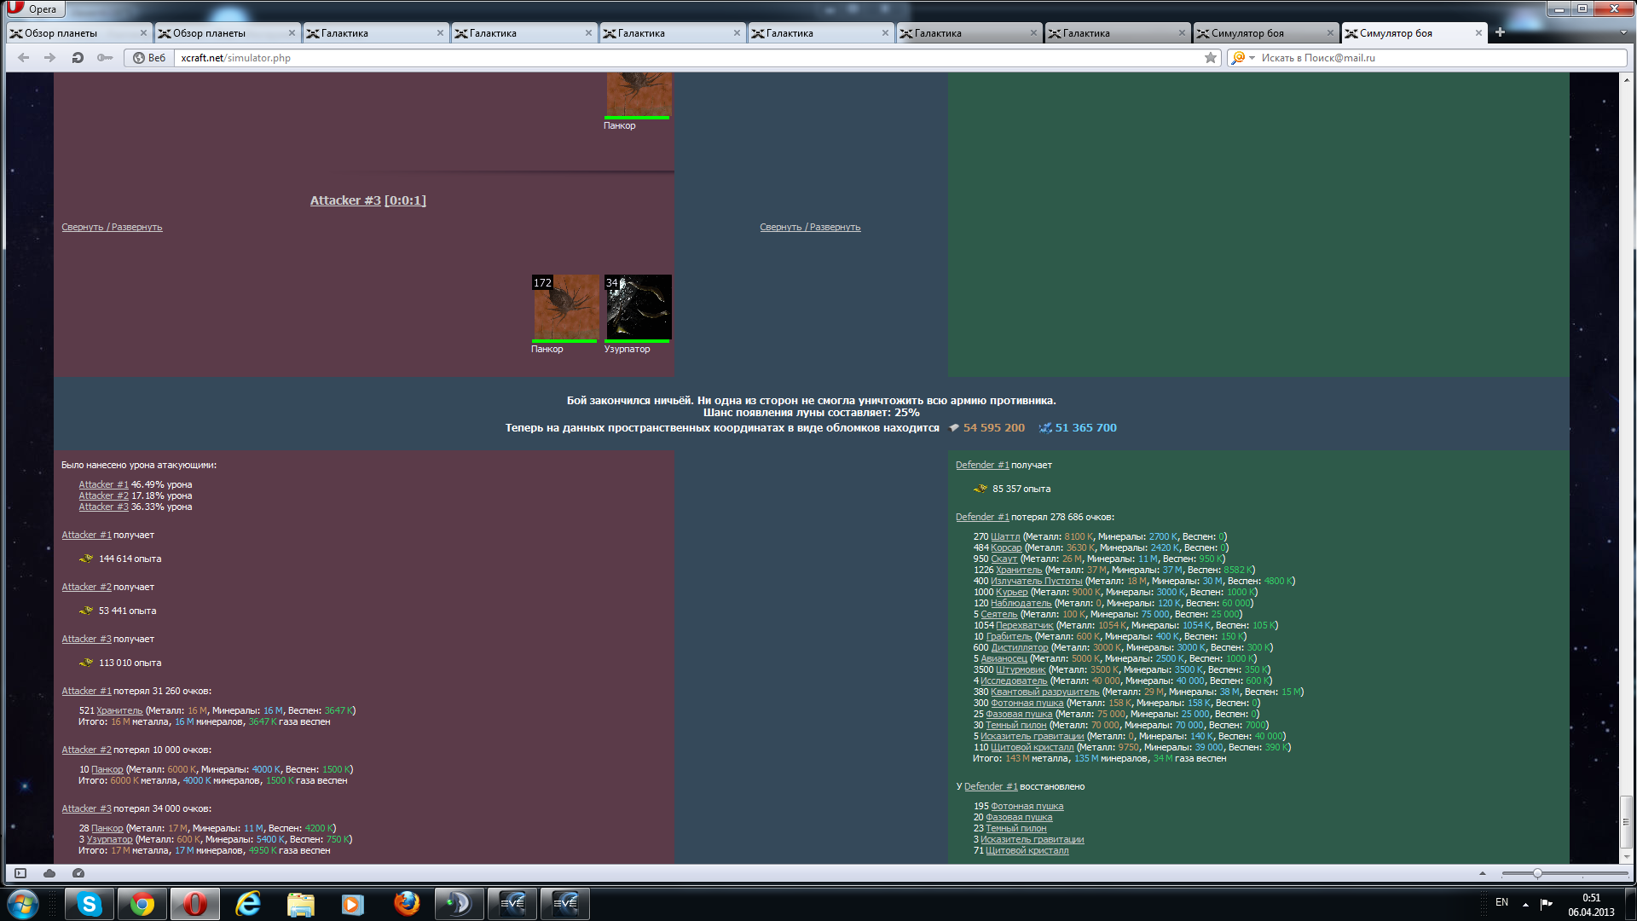Viewport: 1637px width, 921px height.
Task: Open the Перехватчик unit link
Action: point(1024,625)
